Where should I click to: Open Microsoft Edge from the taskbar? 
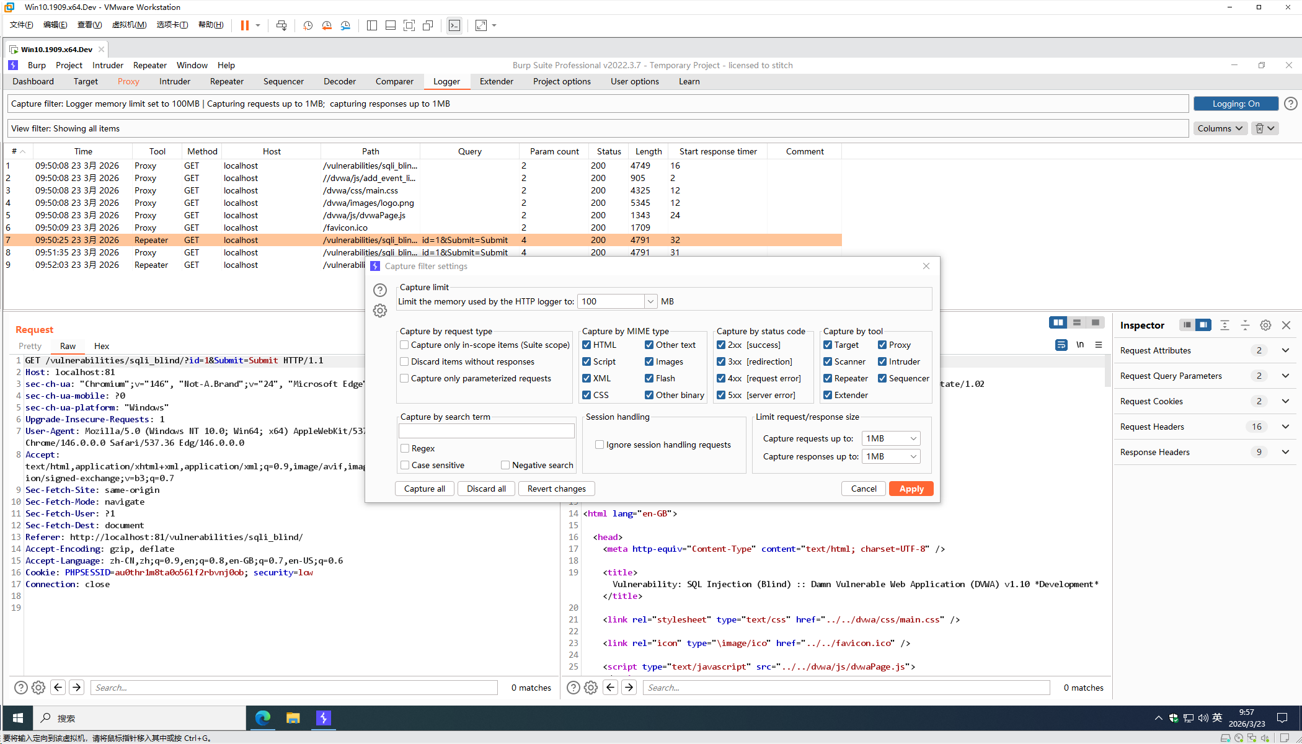(262, 717)
